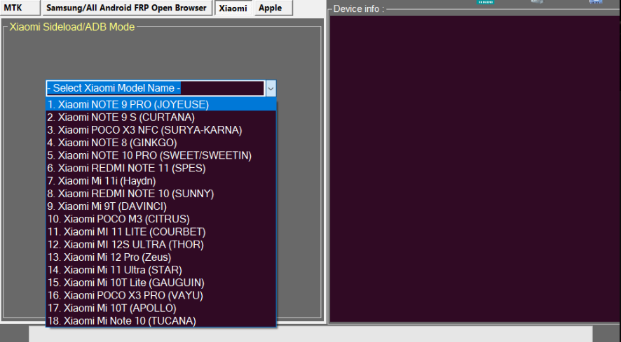Screen dimensions: 621x342
Task: Choose Xiaomi POCO M3 (CITRUS)
Action: (161, 219)
